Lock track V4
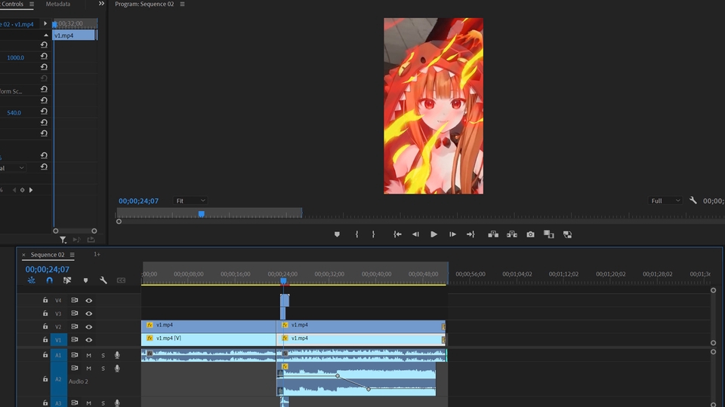The width and height of the screenshot is (725, 407). click(x=45, y=300)
